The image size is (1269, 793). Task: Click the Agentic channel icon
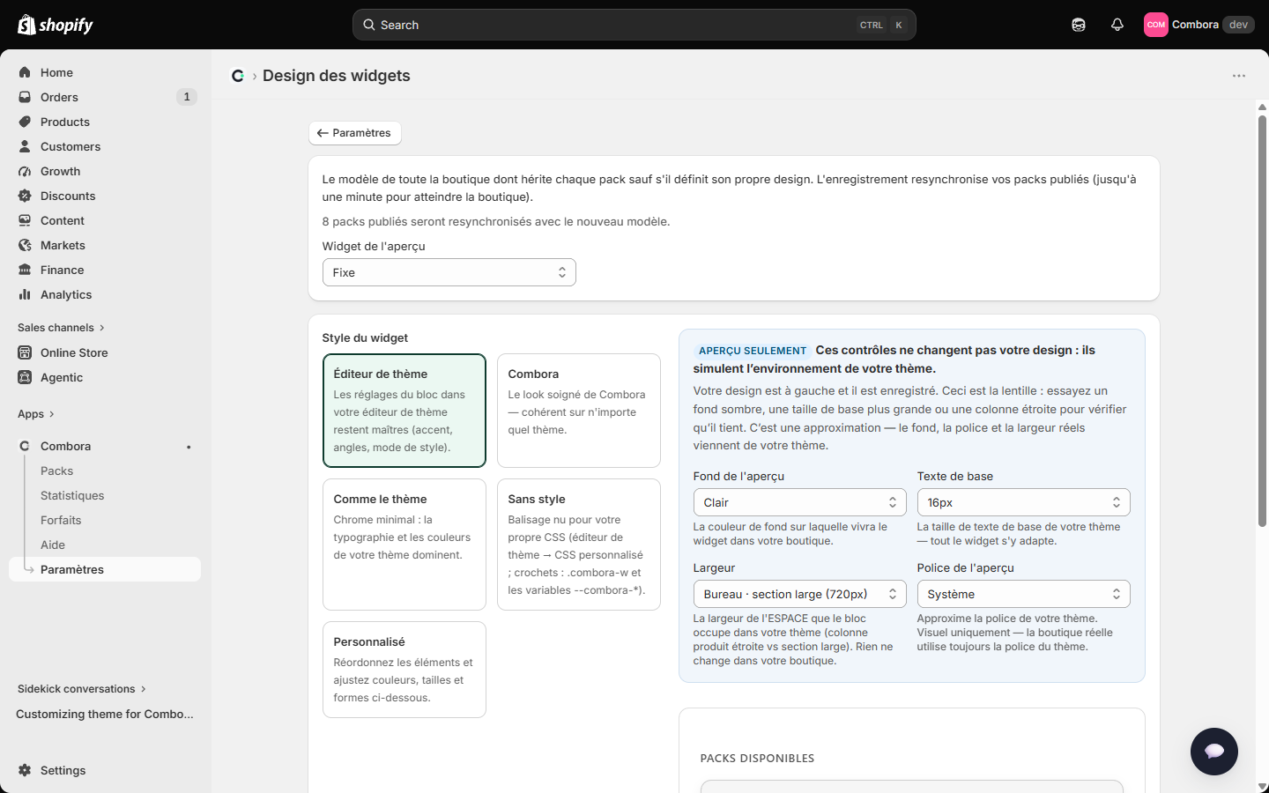pyautogui.click(x=25, y=377)
